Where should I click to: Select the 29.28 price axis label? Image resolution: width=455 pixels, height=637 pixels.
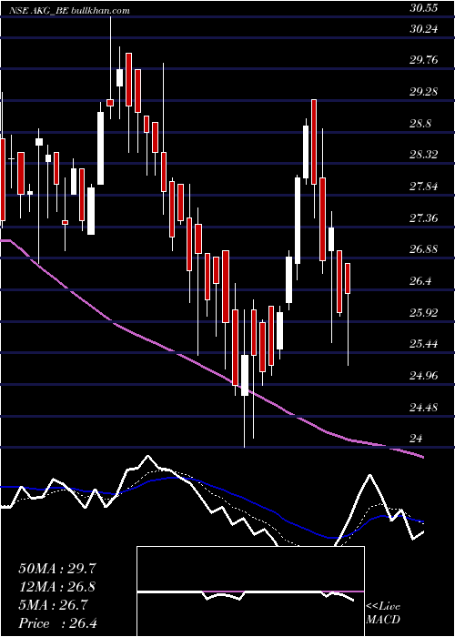(x=424, y=92)
